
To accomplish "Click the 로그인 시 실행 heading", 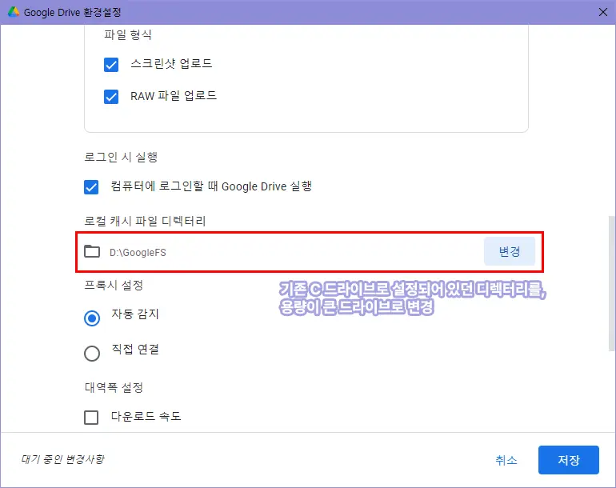I will 121,157.
